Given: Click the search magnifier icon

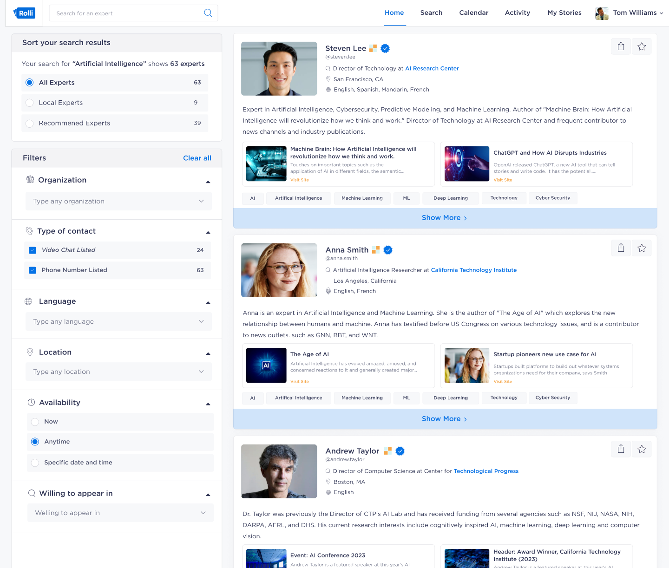Looking at the screenshot, I should 208,13.
